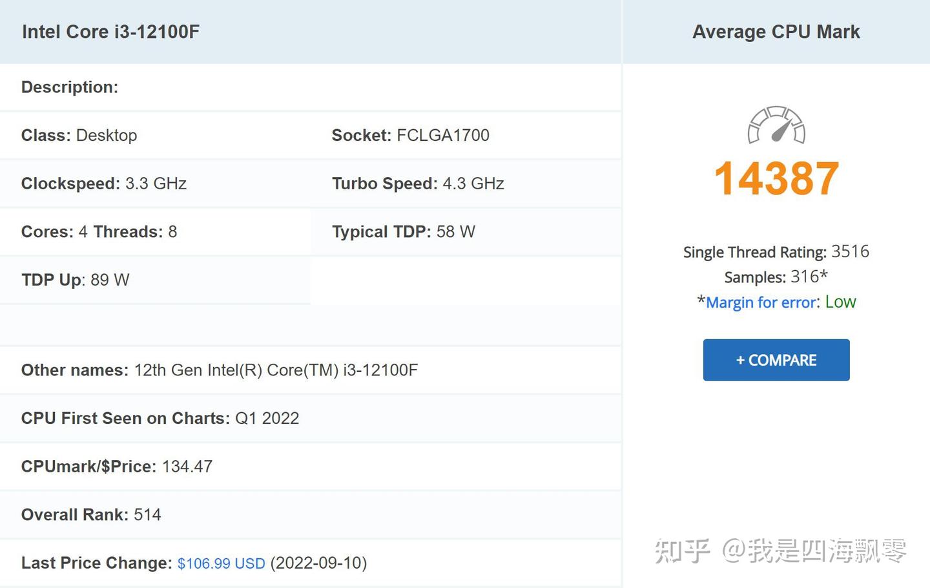This screenshot has height=588, width=930.
Task: Select the Description row
Action: click(70, 87)
